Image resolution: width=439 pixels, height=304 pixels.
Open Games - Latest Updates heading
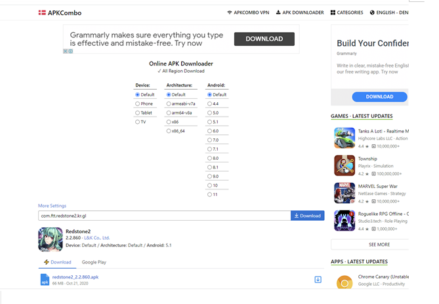362,116
